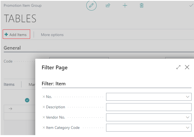Click the saved checkmark at top right
The width and height of the screenshot is (194, 137).
tap(191, 5)
